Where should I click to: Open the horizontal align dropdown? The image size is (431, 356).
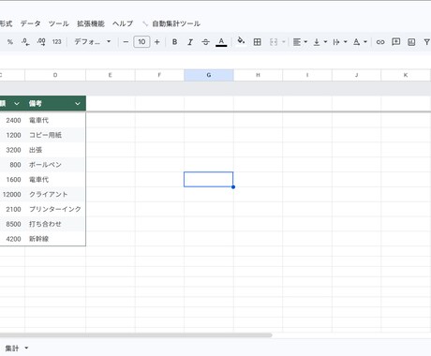coord(300,42)
